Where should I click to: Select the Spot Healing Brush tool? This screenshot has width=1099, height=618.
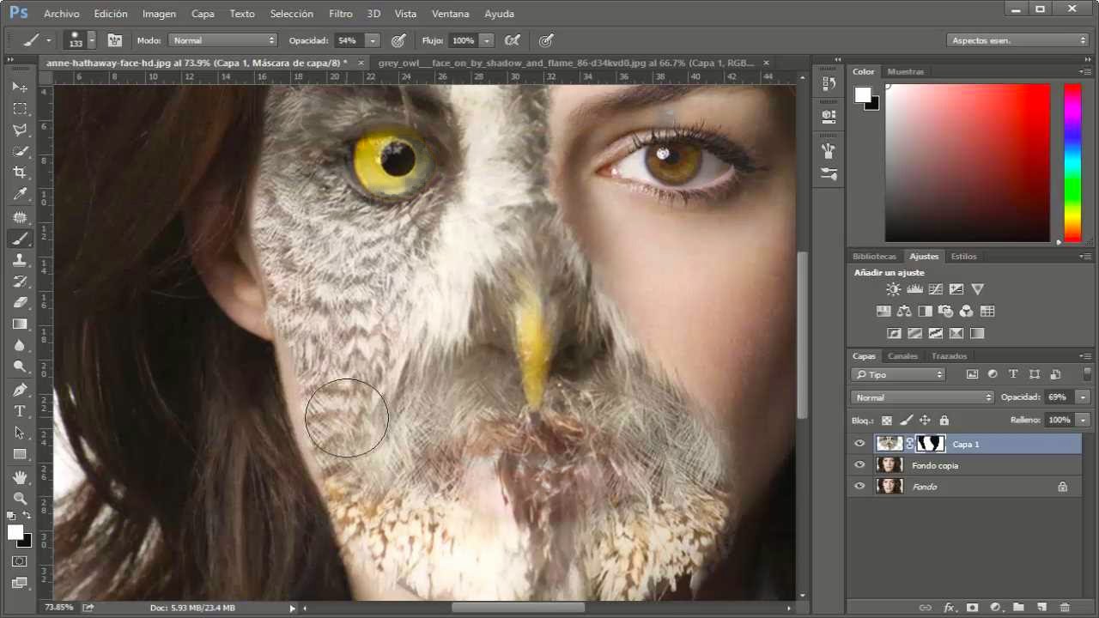(x=20, y=217)
